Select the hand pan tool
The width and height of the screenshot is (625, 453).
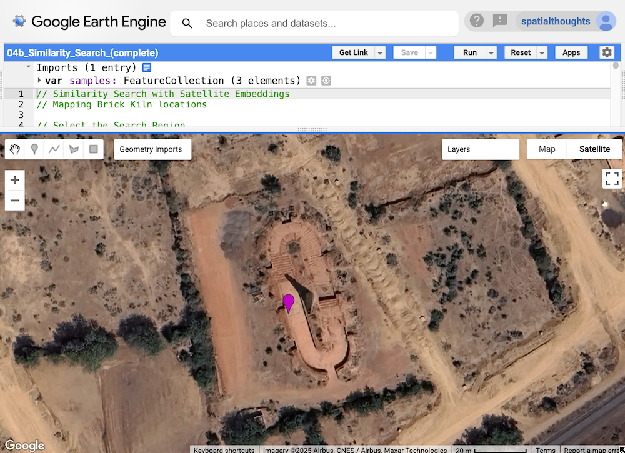[15, 149]
